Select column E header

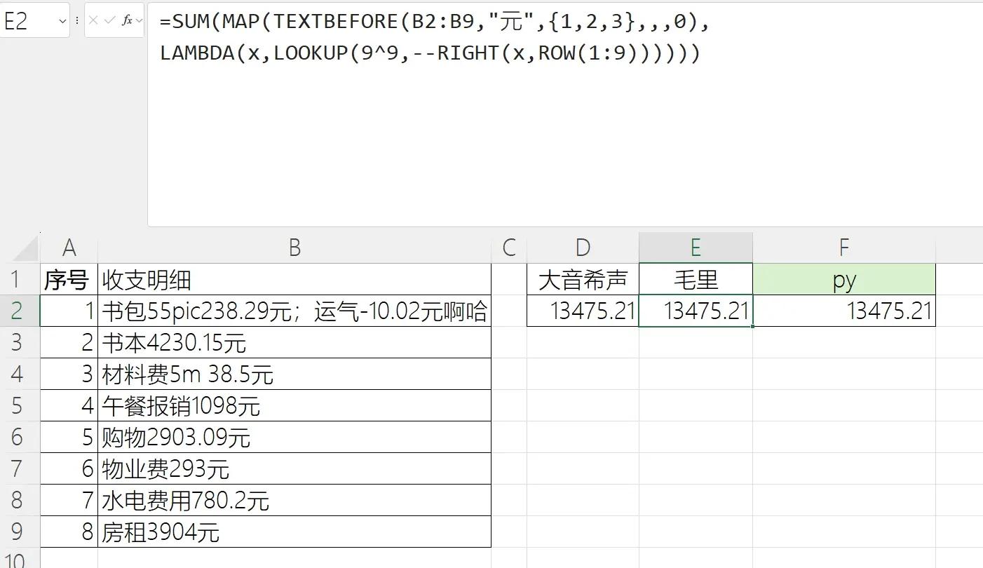click(695, 248)
